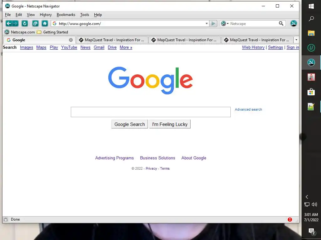Select Netscape Navigator in the taskbar
321x240 pixels.
pos(311,62)
